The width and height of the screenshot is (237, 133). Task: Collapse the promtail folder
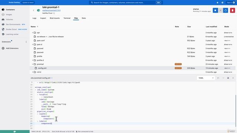[33, 64]
